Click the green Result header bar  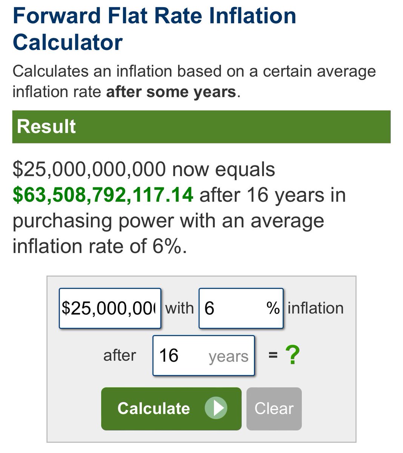coord(201,126)
